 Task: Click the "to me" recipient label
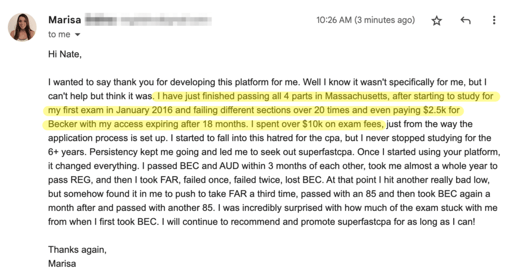click(59, 34)
